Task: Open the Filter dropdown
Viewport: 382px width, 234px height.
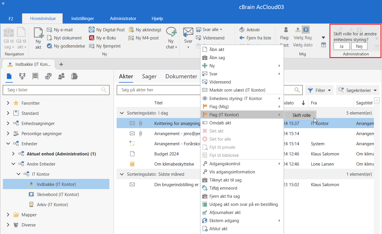Action: (319, 90)
